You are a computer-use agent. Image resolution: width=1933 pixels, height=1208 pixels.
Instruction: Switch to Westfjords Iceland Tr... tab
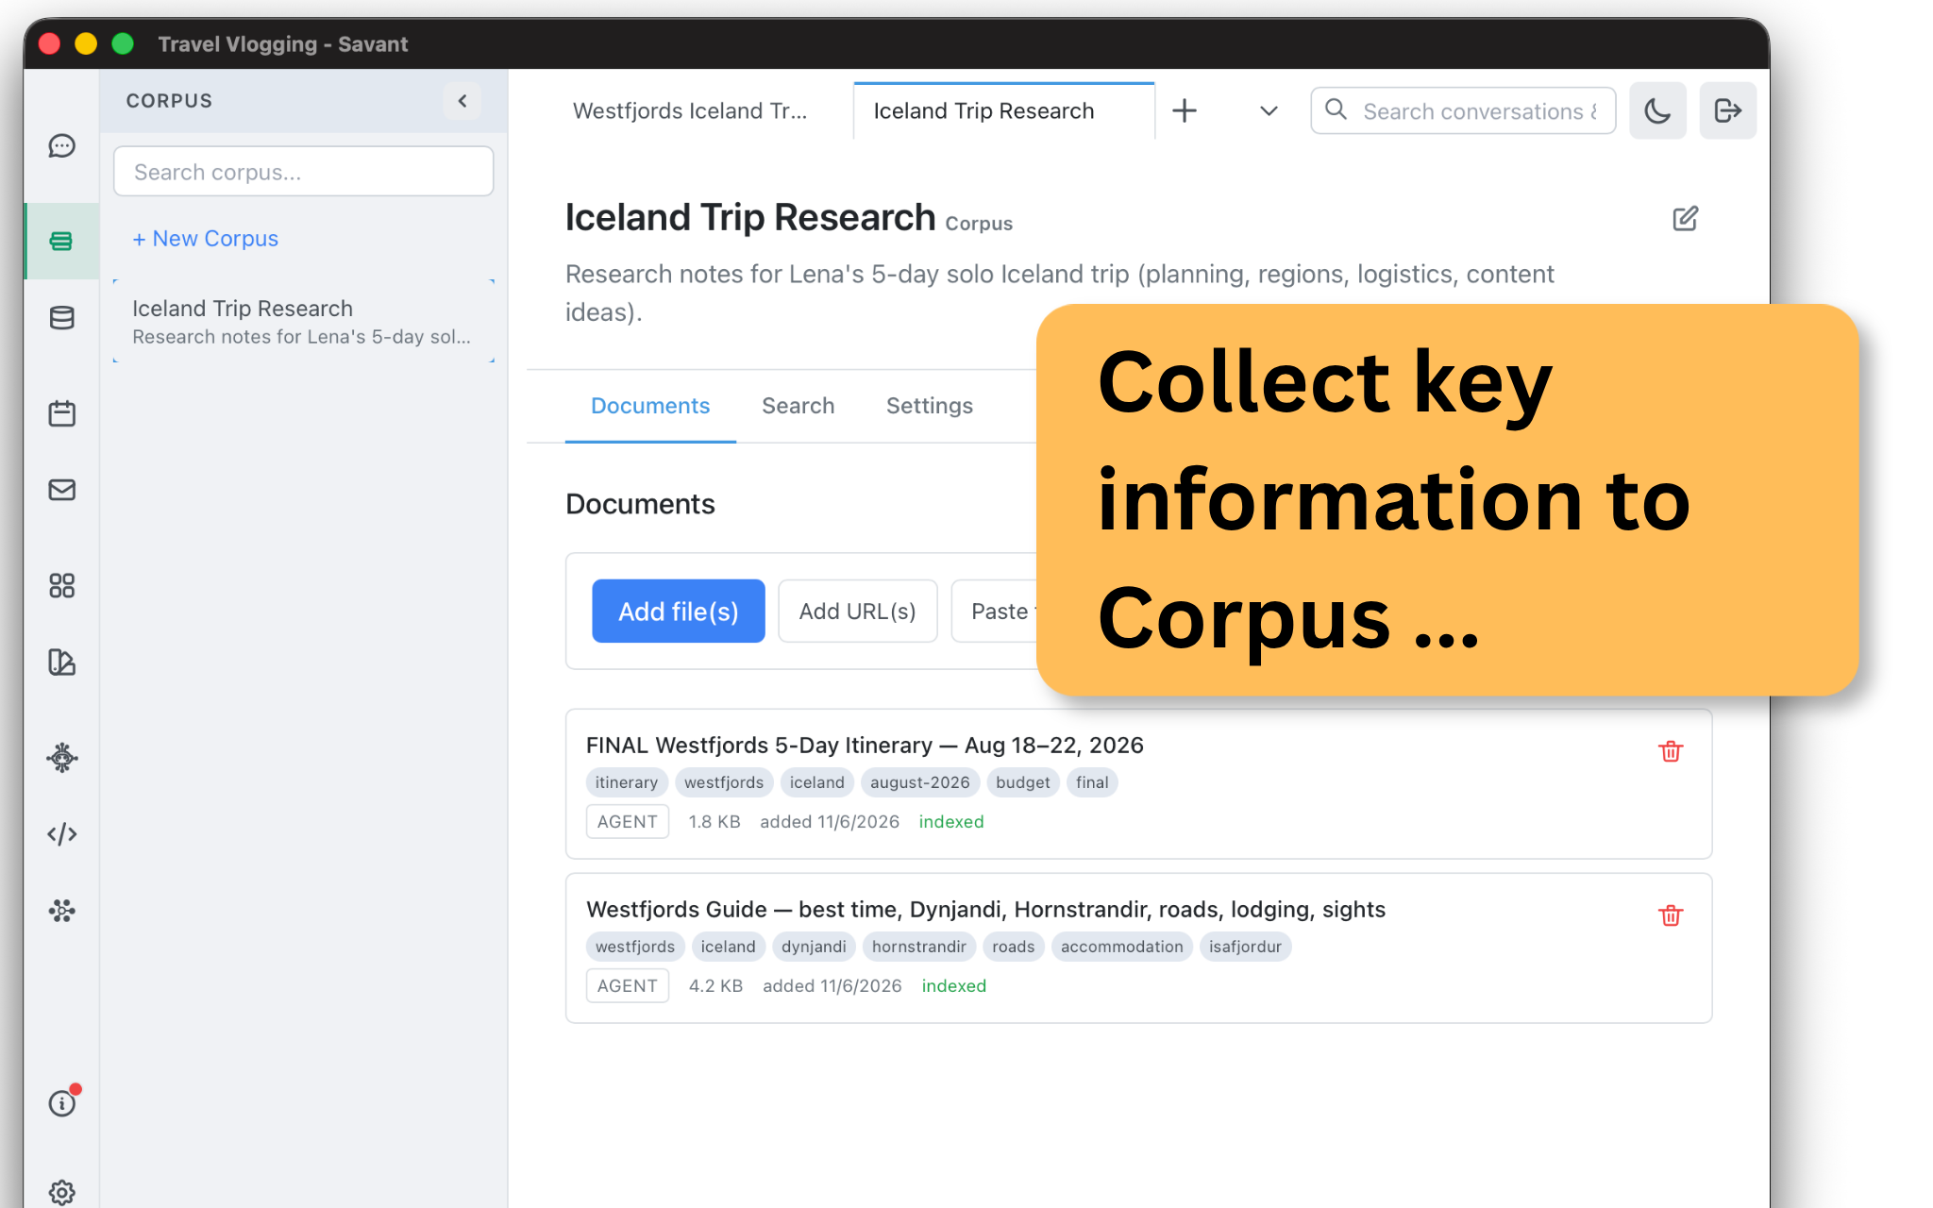pyautogui.click(x=690, y=111)
